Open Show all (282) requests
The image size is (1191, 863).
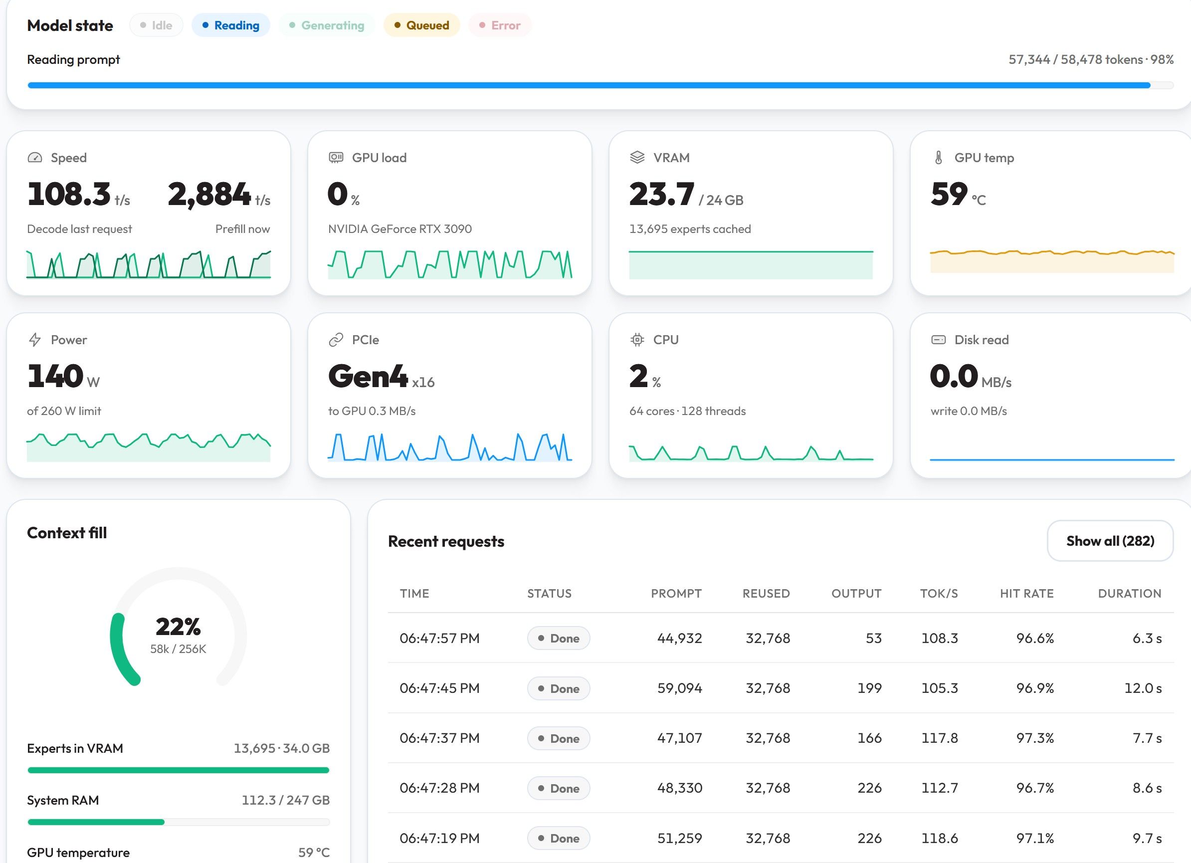coord(1110,541)
